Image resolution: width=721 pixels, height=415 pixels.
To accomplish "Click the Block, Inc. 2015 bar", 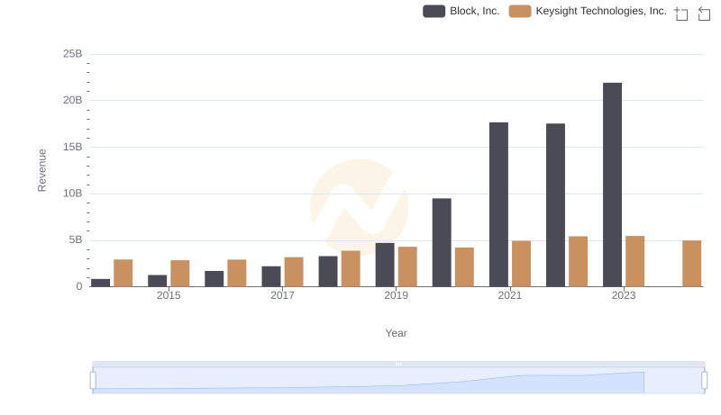I will (x=157, y=281).
